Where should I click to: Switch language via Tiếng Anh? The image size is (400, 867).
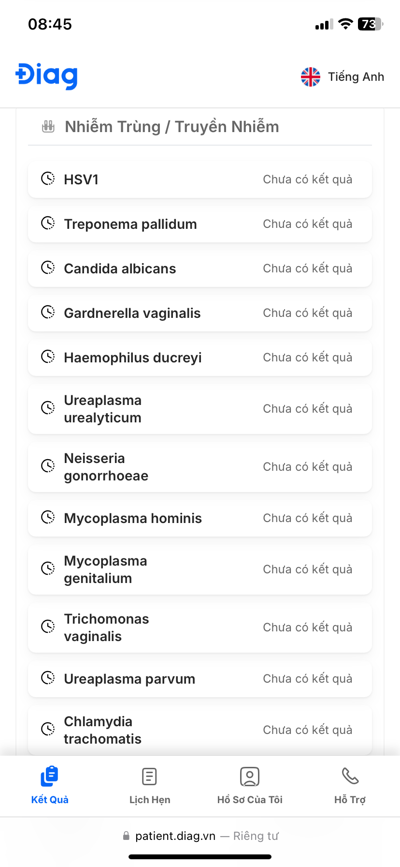(356, 77)
